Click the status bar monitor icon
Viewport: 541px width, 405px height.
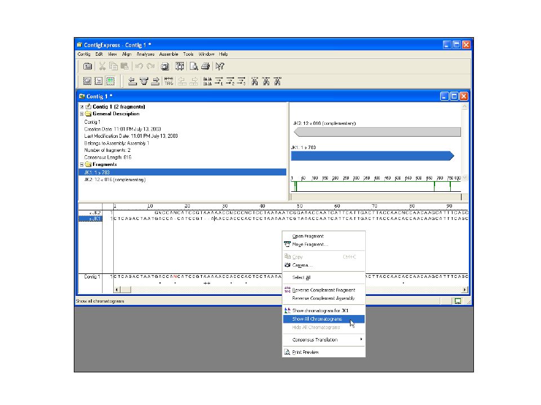[458, 301]
